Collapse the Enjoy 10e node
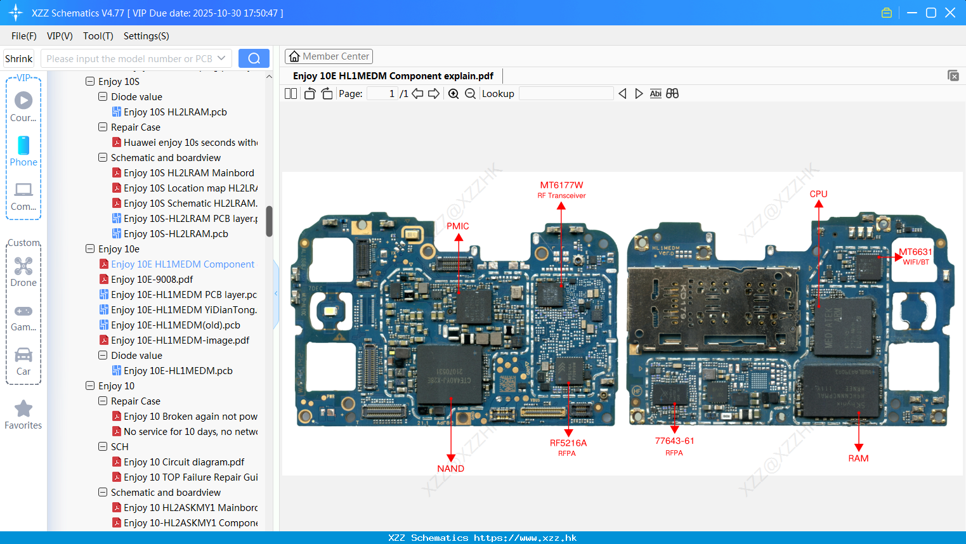Image resolution: width=966 pixels, height=544 pixels. tap(90, 249)
